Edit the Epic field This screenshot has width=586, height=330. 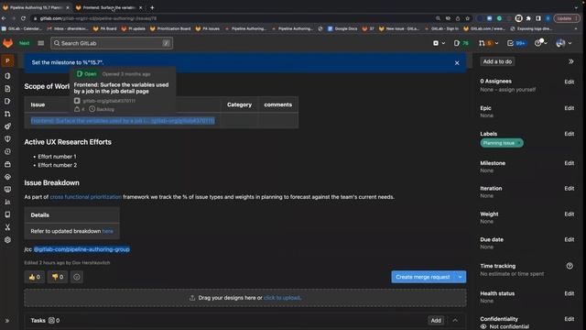pyautogui.click(x=570, y=108)
